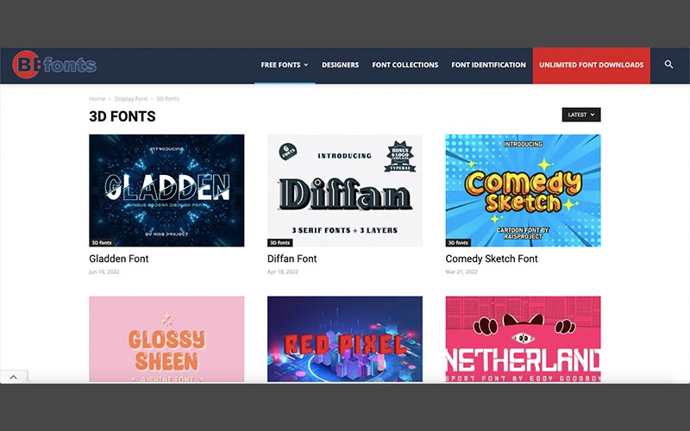690x431 pixels.
Task: Click 3D fonts tag on Diffan image
Action: point(279,243)
